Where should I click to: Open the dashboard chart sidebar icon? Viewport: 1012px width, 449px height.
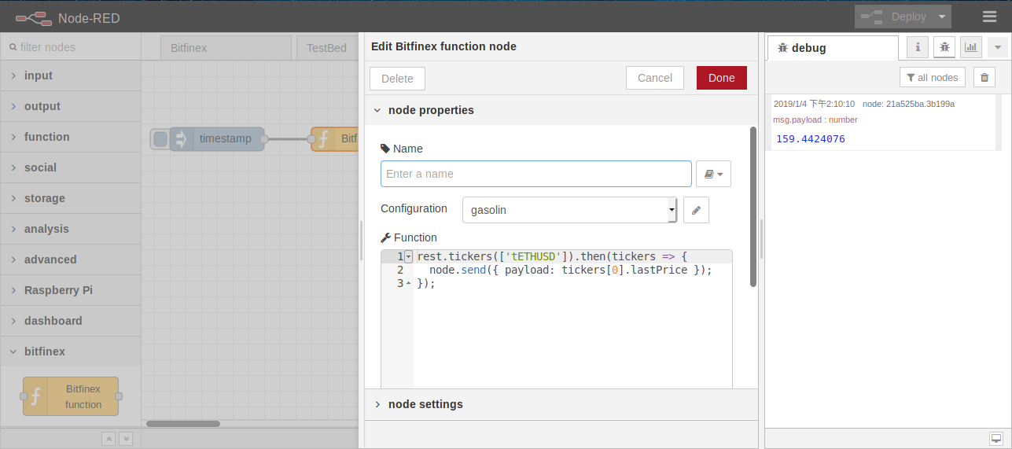[971, 47]
